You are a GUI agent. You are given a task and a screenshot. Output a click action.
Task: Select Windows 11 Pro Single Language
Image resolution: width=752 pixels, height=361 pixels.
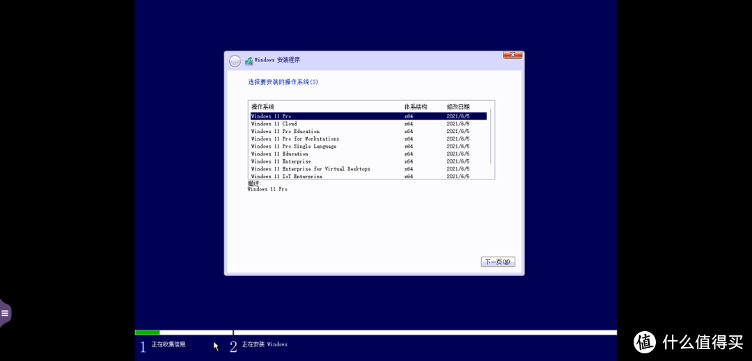pos(368,147)
